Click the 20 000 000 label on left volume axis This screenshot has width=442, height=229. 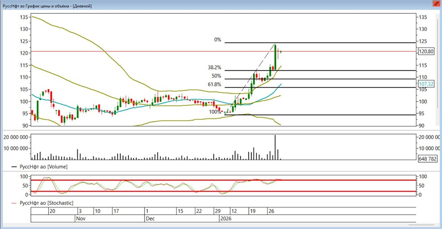pyautogui.click(x=16, y=137)
